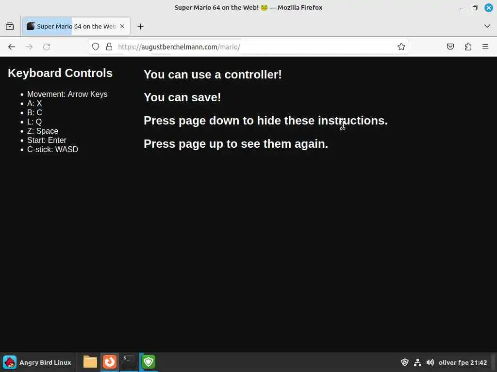The image size is (497, 372).
Task: Click the 'Z: Space' list item
Action: click(x=43, y=131)
